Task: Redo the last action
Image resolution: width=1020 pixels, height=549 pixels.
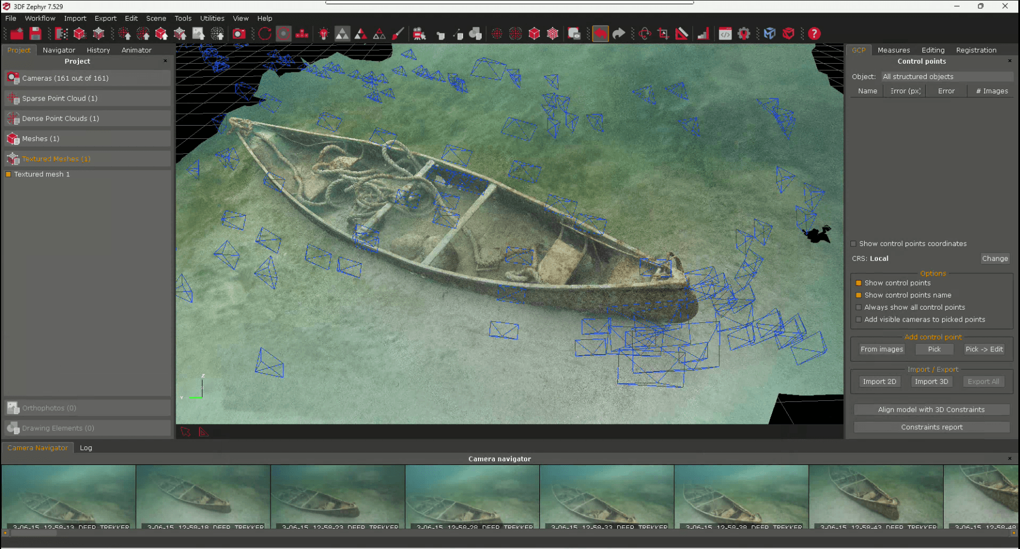Action: (x=619, y=33)
